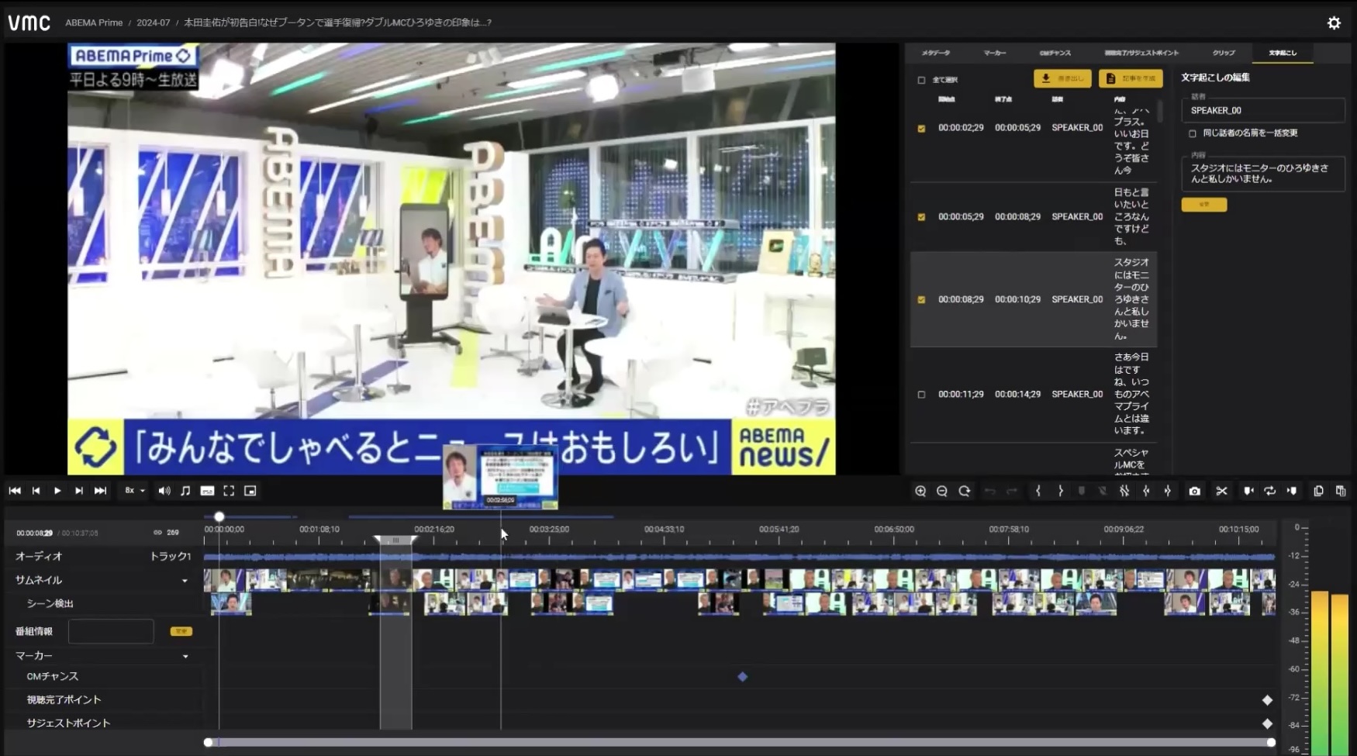Redo the last action
This screenshot has height=756, width=1357.
(1012, 491)
